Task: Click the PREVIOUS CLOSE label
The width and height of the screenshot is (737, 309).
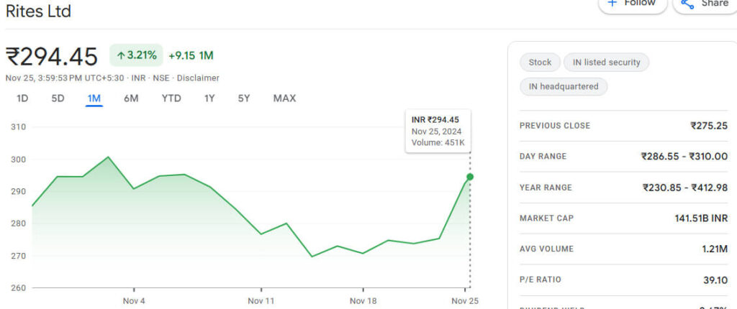Action: click(x=555, y=126)
